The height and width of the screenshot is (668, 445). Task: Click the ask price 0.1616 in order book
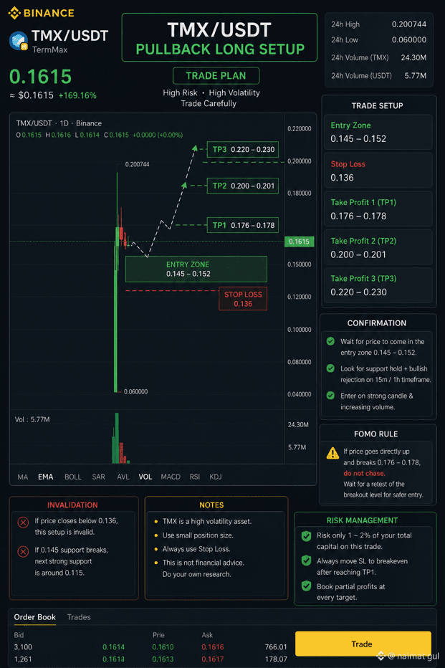[x=213, y=646]
